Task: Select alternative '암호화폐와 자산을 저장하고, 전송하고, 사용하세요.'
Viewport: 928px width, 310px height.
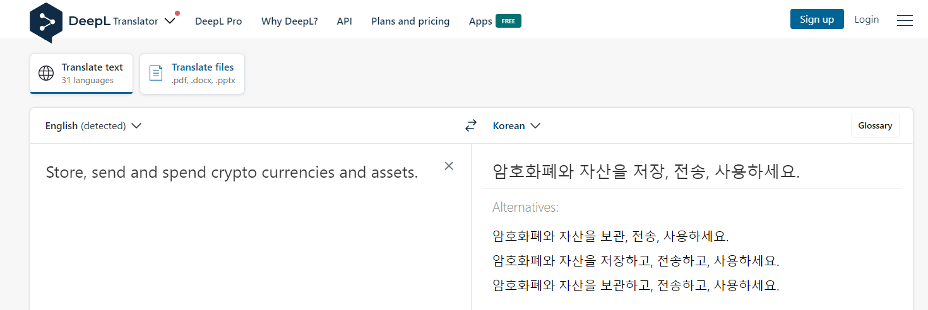Action: [x=636, y=260]
